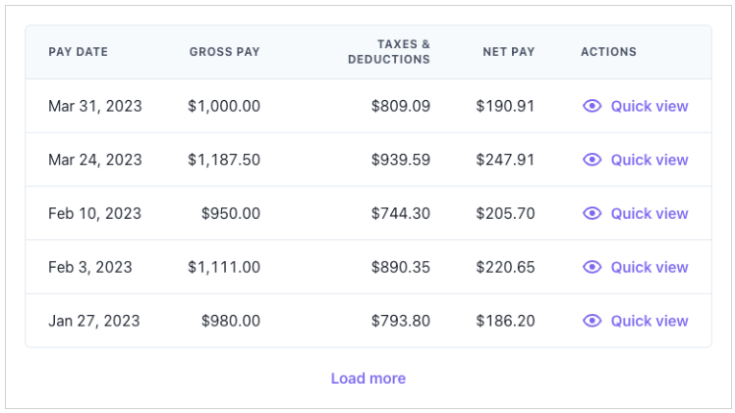Click the Gross Pay column header
Viewport: 735px width, 413px height.
[x=224, y=52]
